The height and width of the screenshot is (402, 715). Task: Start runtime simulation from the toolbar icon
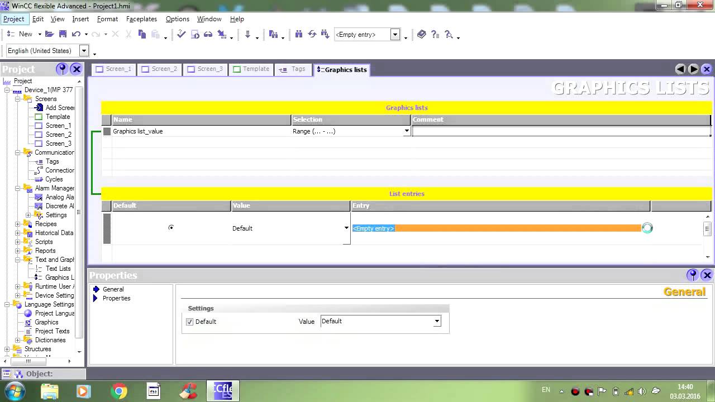pos(195,35)
